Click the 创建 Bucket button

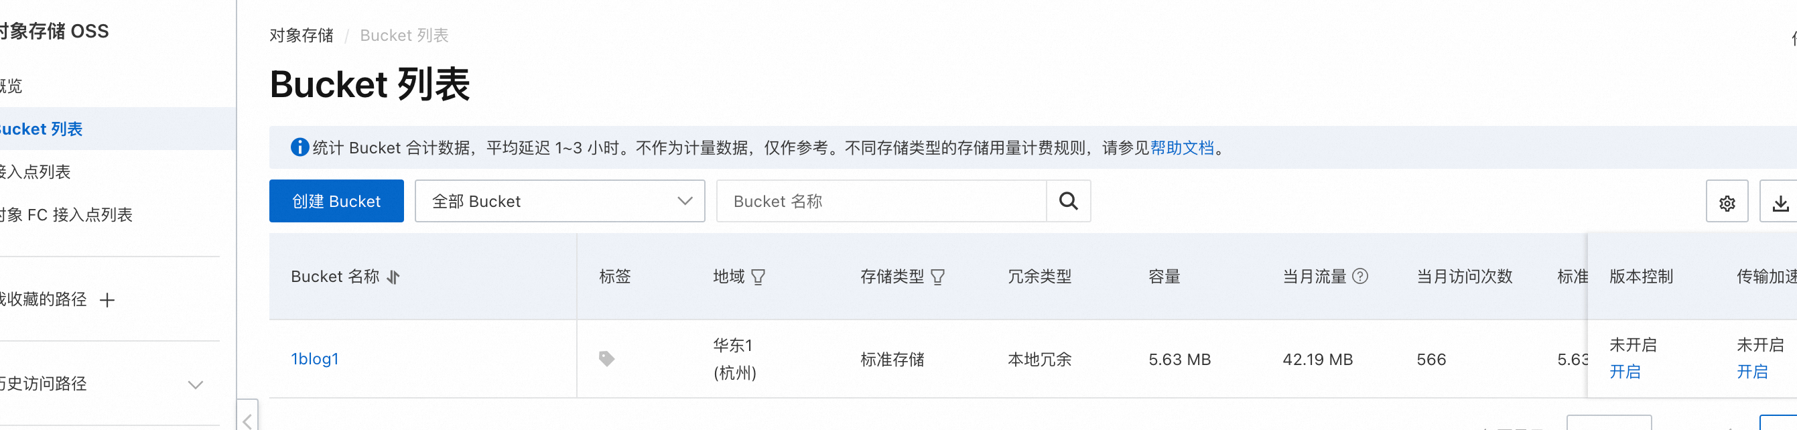(336, 202)
